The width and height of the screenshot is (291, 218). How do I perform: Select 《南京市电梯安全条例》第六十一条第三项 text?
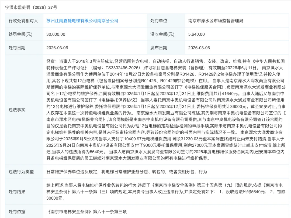tap(87, 212)
